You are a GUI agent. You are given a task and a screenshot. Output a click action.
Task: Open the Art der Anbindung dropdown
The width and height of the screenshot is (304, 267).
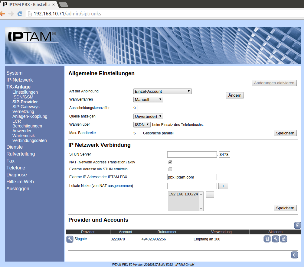coord(162,92)
